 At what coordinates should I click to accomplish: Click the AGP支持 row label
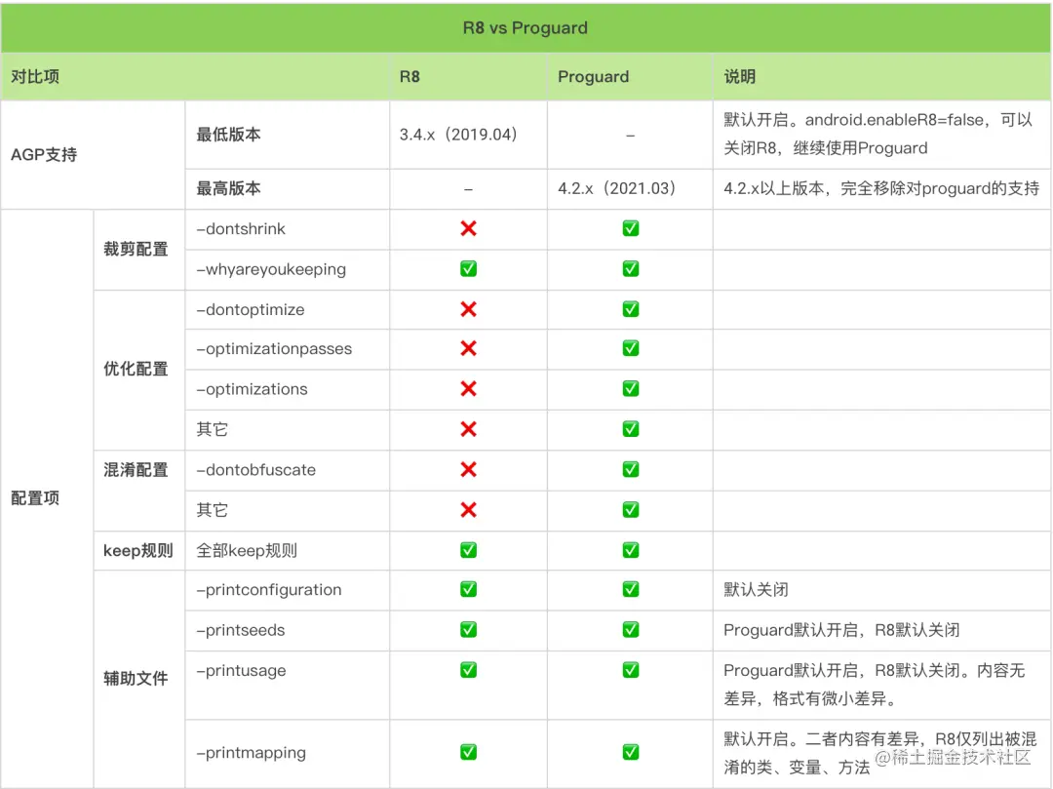coord(44,154)
